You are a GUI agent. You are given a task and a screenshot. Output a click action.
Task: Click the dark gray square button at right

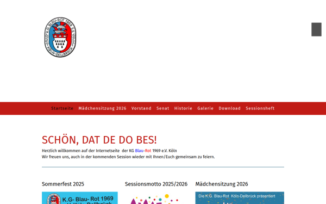316,29
